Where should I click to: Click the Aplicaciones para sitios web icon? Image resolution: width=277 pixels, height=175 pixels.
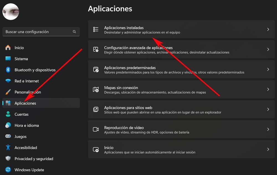(96, 109)
